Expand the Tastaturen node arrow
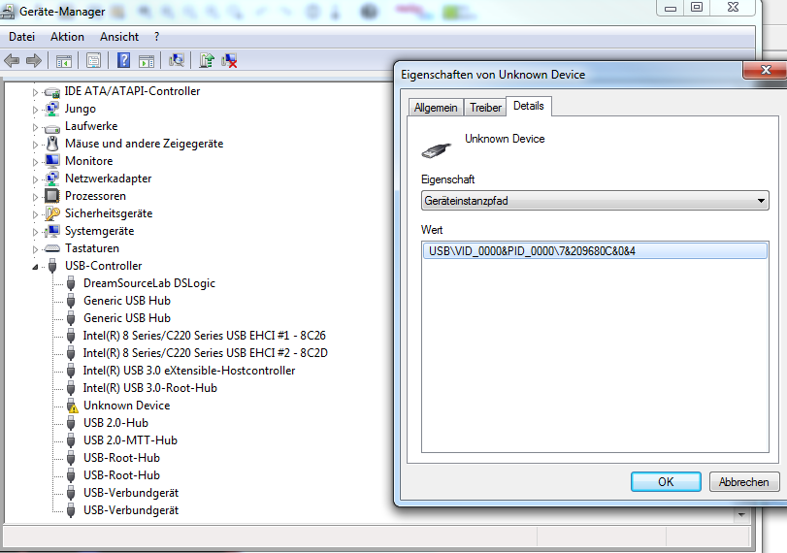Viewport: 787px width, 553px height. coord(35,249)
